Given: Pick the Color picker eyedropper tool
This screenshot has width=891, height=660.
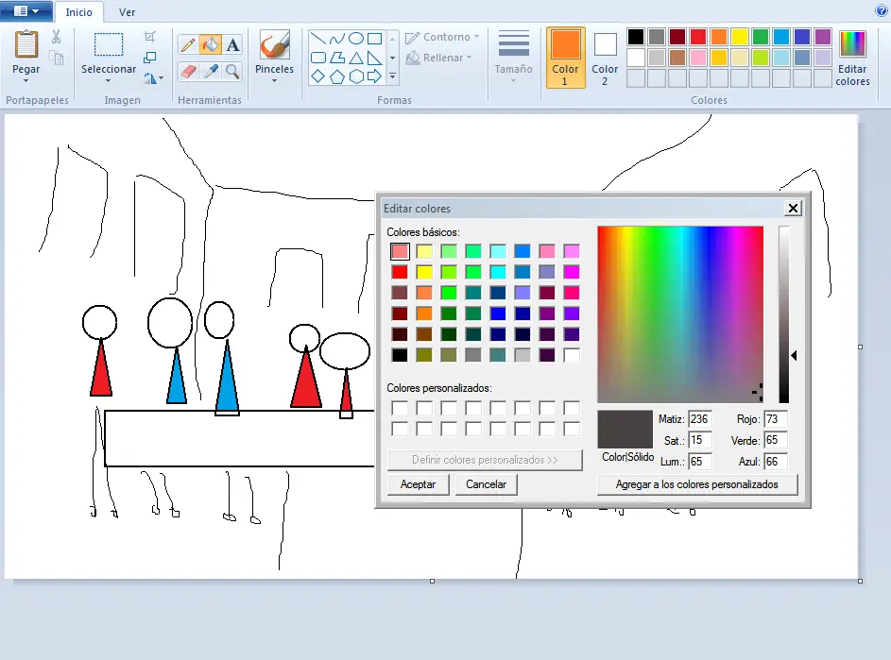Looking at the screenshot, I should [210, 71].
